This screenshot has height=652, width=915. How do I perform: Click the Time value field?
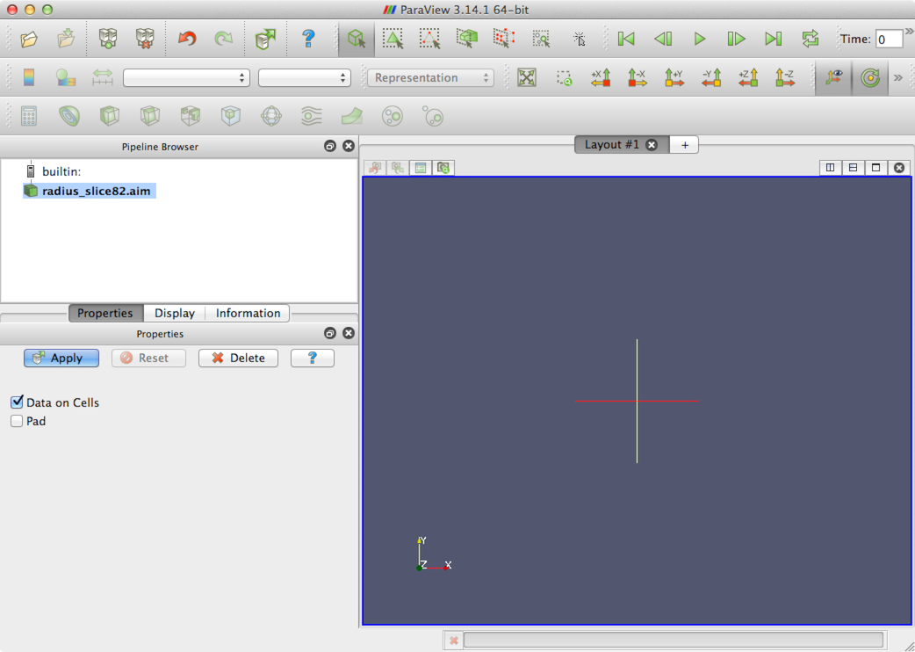(x=889, y=40)
